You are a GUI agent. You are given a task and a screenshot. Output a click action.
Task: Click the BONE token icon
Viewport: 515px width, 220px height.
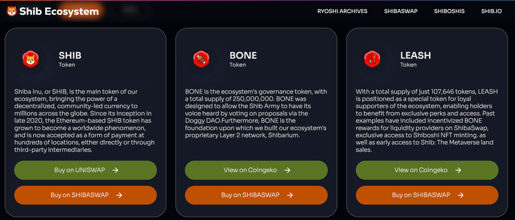point(201,59)
